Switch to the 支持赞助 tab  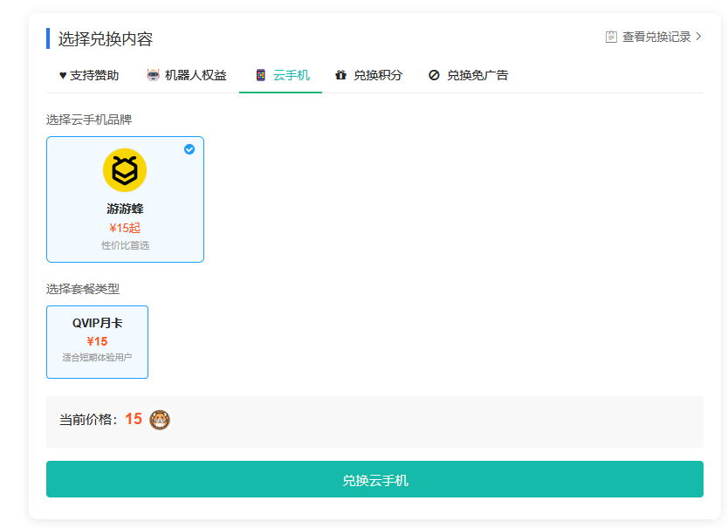[x=94, y=75]
